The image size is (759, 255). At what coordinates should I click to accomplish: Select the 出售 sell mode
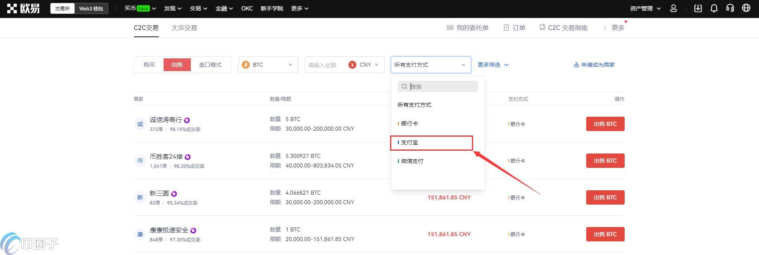pyautogui.click(x=177, y=65)
